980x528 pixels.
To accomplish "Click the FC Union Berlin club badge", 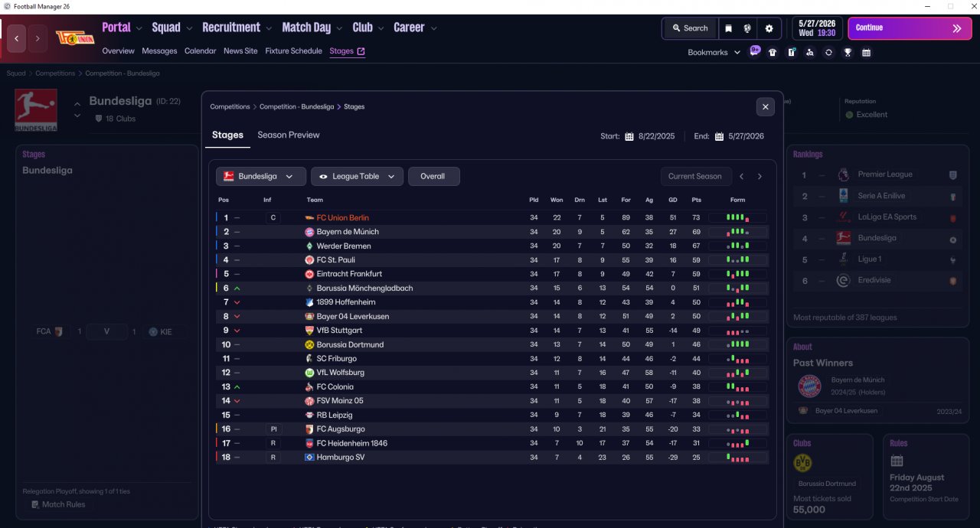I will click(75, 38).
